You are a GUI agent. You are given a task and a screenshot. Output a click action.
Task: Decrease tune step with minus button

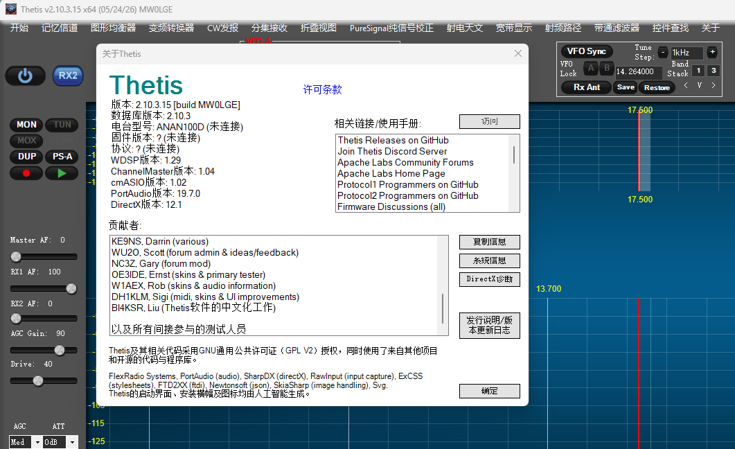(x=662, y=52)
